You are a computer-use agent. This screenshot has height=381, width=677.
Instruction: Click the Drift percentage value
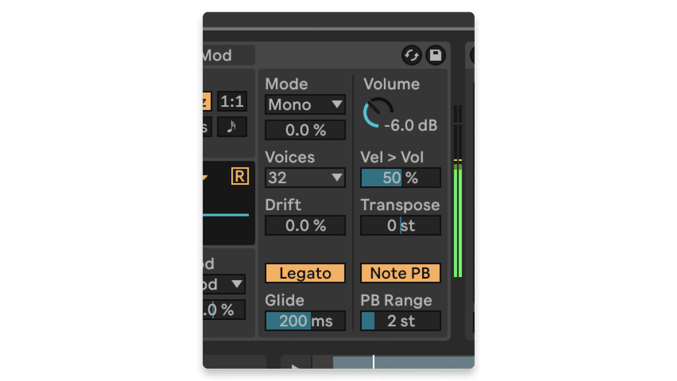point(305,225)
